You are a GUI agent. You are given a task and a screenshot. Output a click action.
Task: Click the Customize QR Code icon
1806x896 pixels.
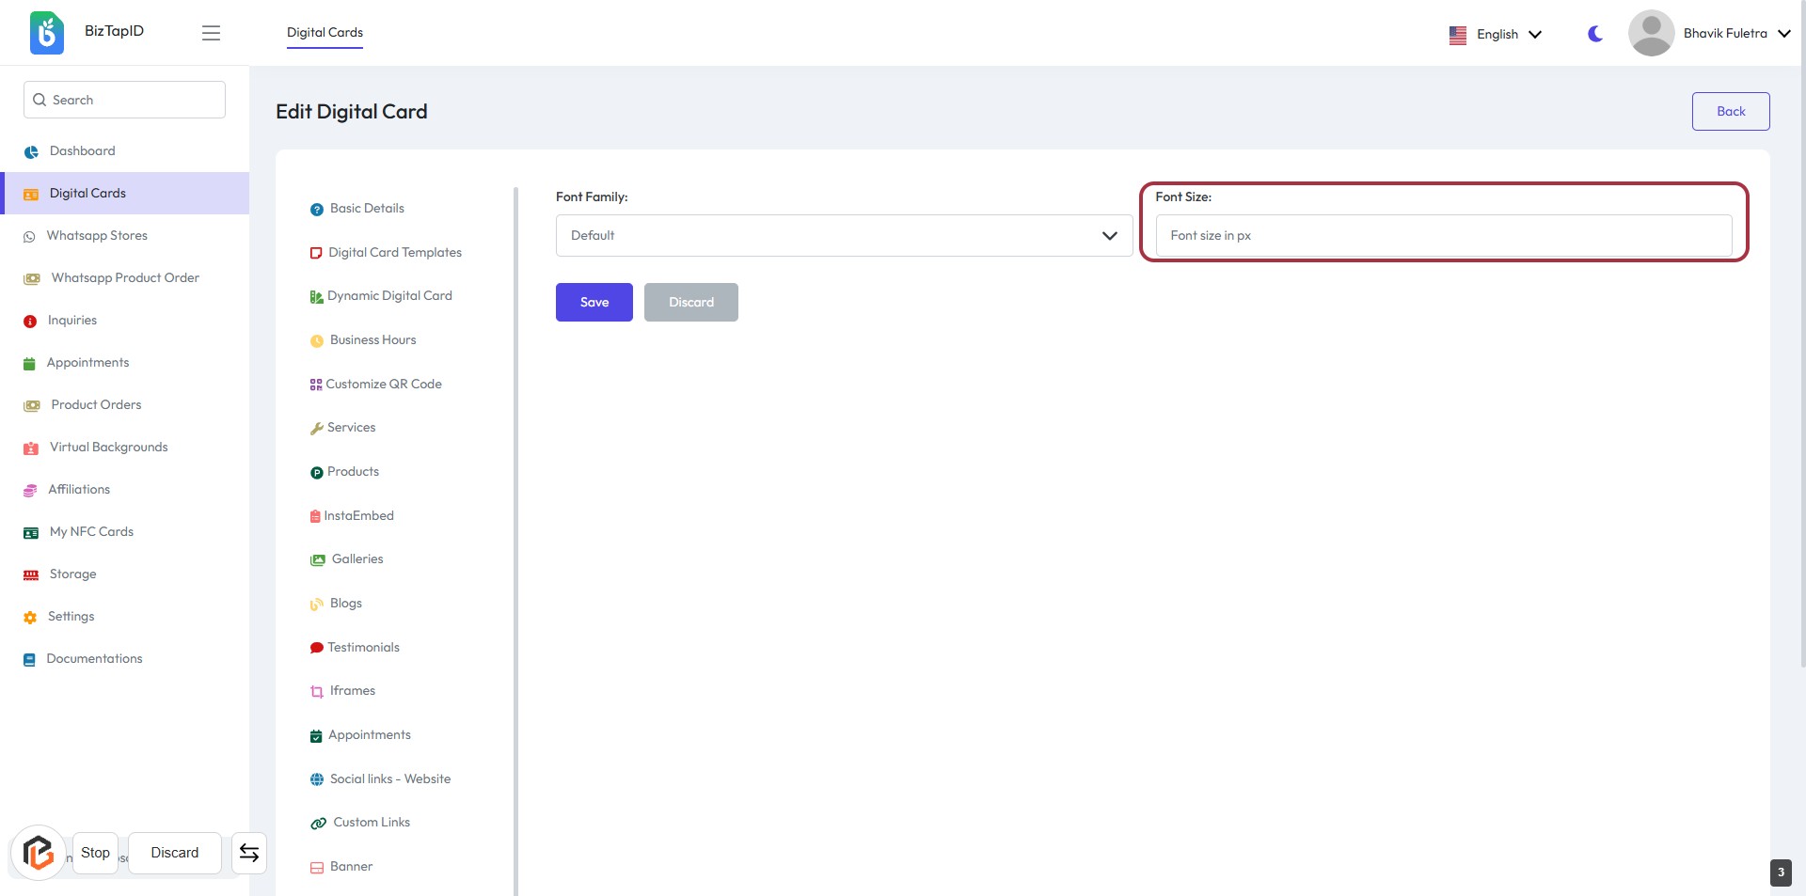click(x=316, y=385)
